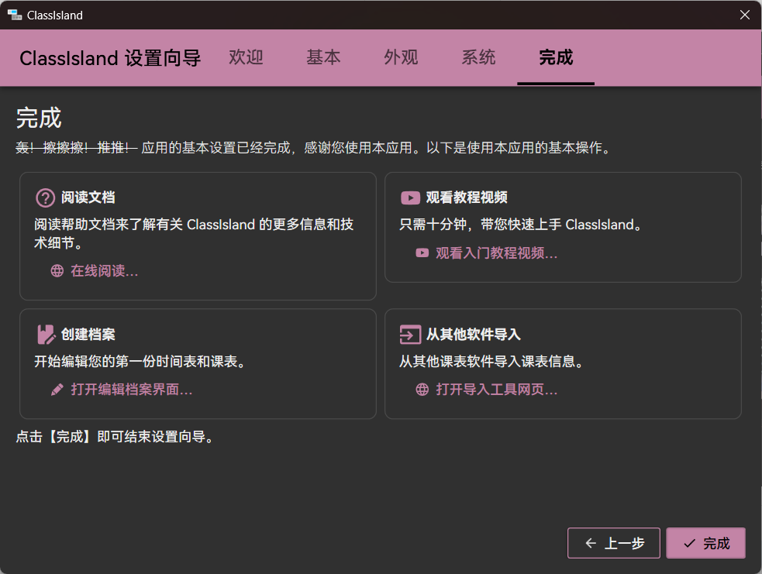This screenshot has width=762, height=574.
Task: Click the import arrow icon beside 从其他软件导入
Action: 410,335
